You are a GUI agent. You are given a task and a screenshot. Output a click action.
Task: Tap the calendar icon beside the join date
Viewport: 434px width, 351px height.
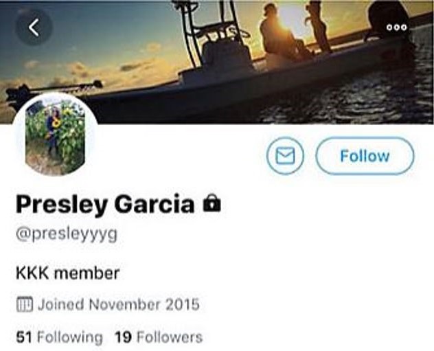tap(25, 304)
